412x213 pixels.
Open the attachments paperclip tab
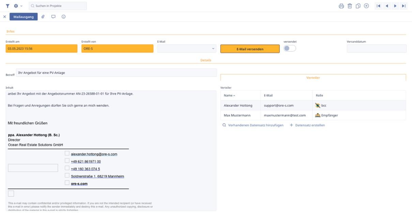pos(43,17)
